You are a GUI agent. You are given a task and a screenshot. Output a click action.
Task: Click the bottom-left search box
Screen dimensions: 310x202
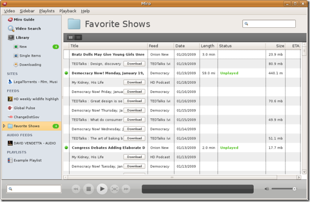[34, 189]
